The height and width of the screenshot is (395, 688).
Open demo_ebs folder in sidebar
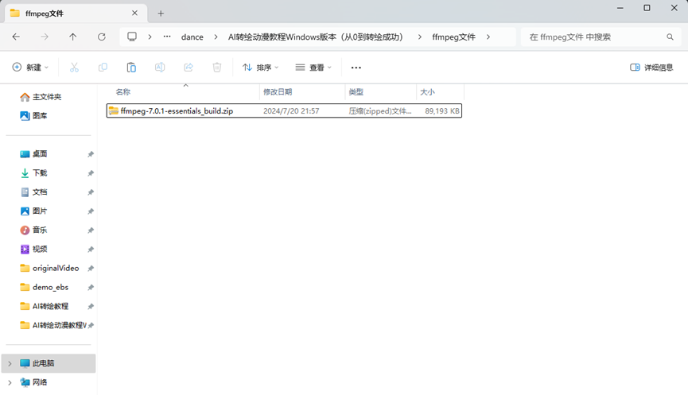[x=45, y=287]
